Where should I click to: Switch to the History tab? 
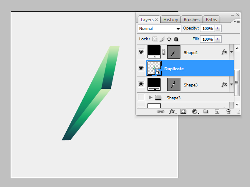170,20
